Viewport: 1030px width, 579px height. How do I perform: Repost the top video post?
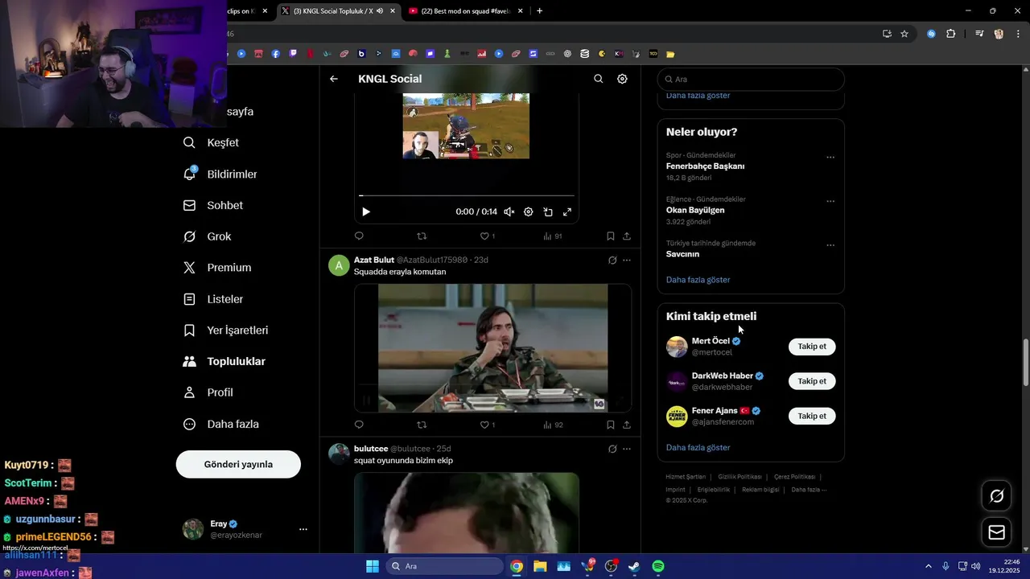pos(422,236)
